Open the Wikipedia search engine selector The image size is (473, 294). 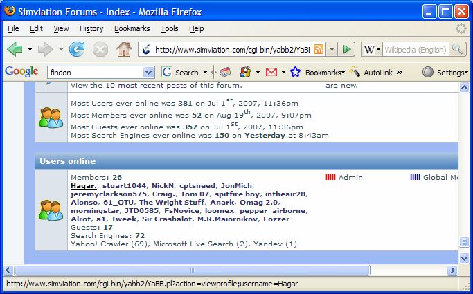click(371, 49)
